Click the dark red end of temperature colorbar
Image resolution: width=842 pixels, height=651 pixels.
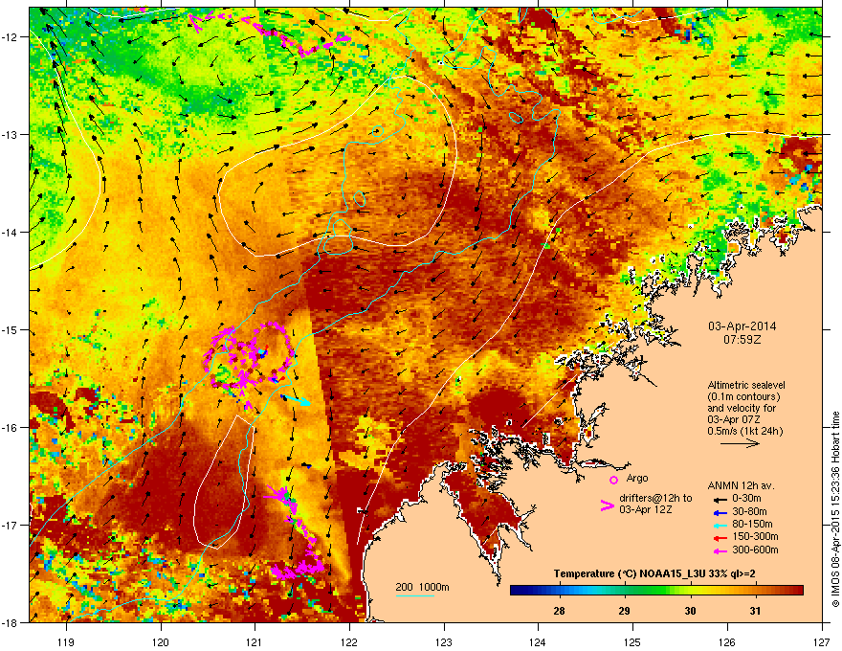pyautogui.click(x=797, y=591)
